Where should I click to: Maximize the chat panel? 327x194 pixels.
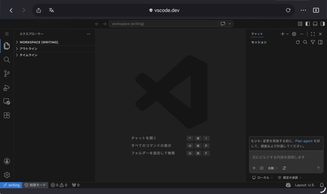click(313, 34)
